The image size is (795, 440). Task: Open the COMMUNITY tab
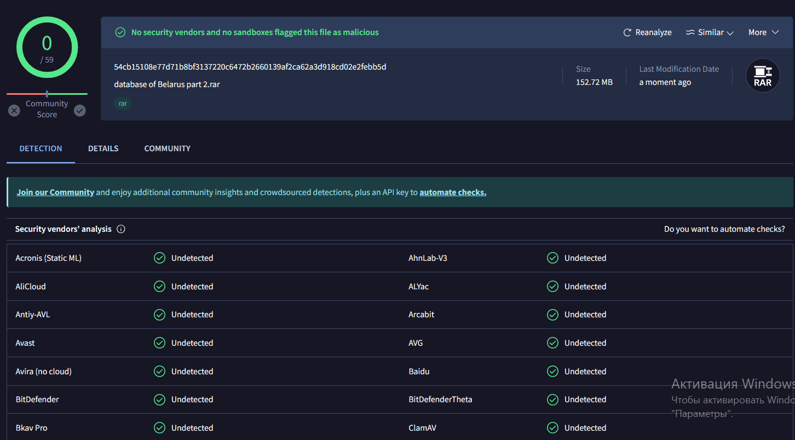point(167,148)
